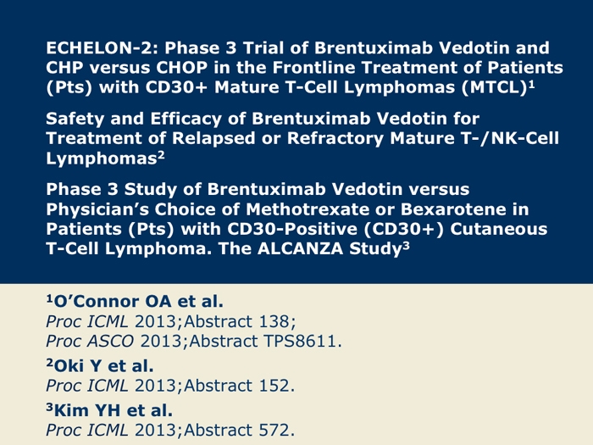Click the Relapsed or Refractory title line

click(x=302, y=138)
